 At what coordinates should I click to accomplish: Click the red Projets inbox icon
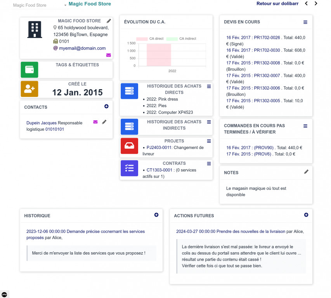point(129,146)
